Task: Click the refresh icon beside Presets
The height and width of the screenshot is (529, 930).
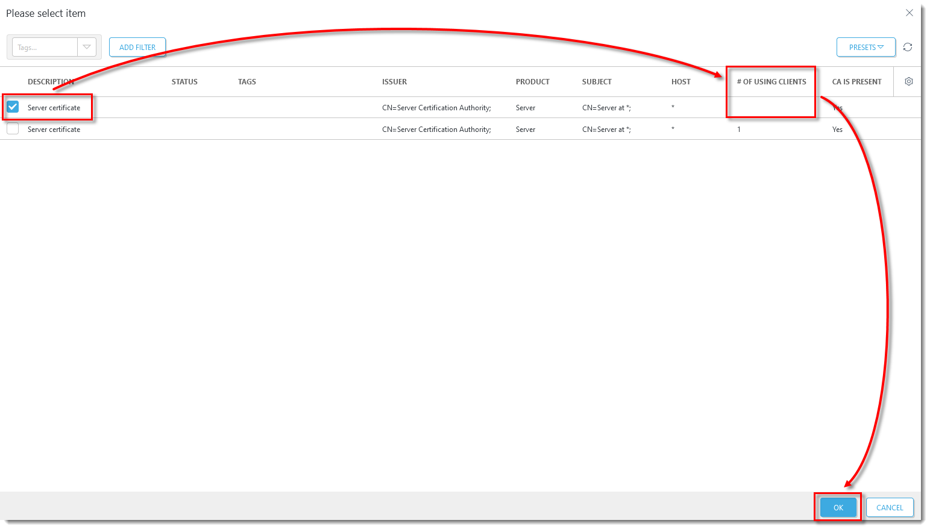Action: pos(908,47)
